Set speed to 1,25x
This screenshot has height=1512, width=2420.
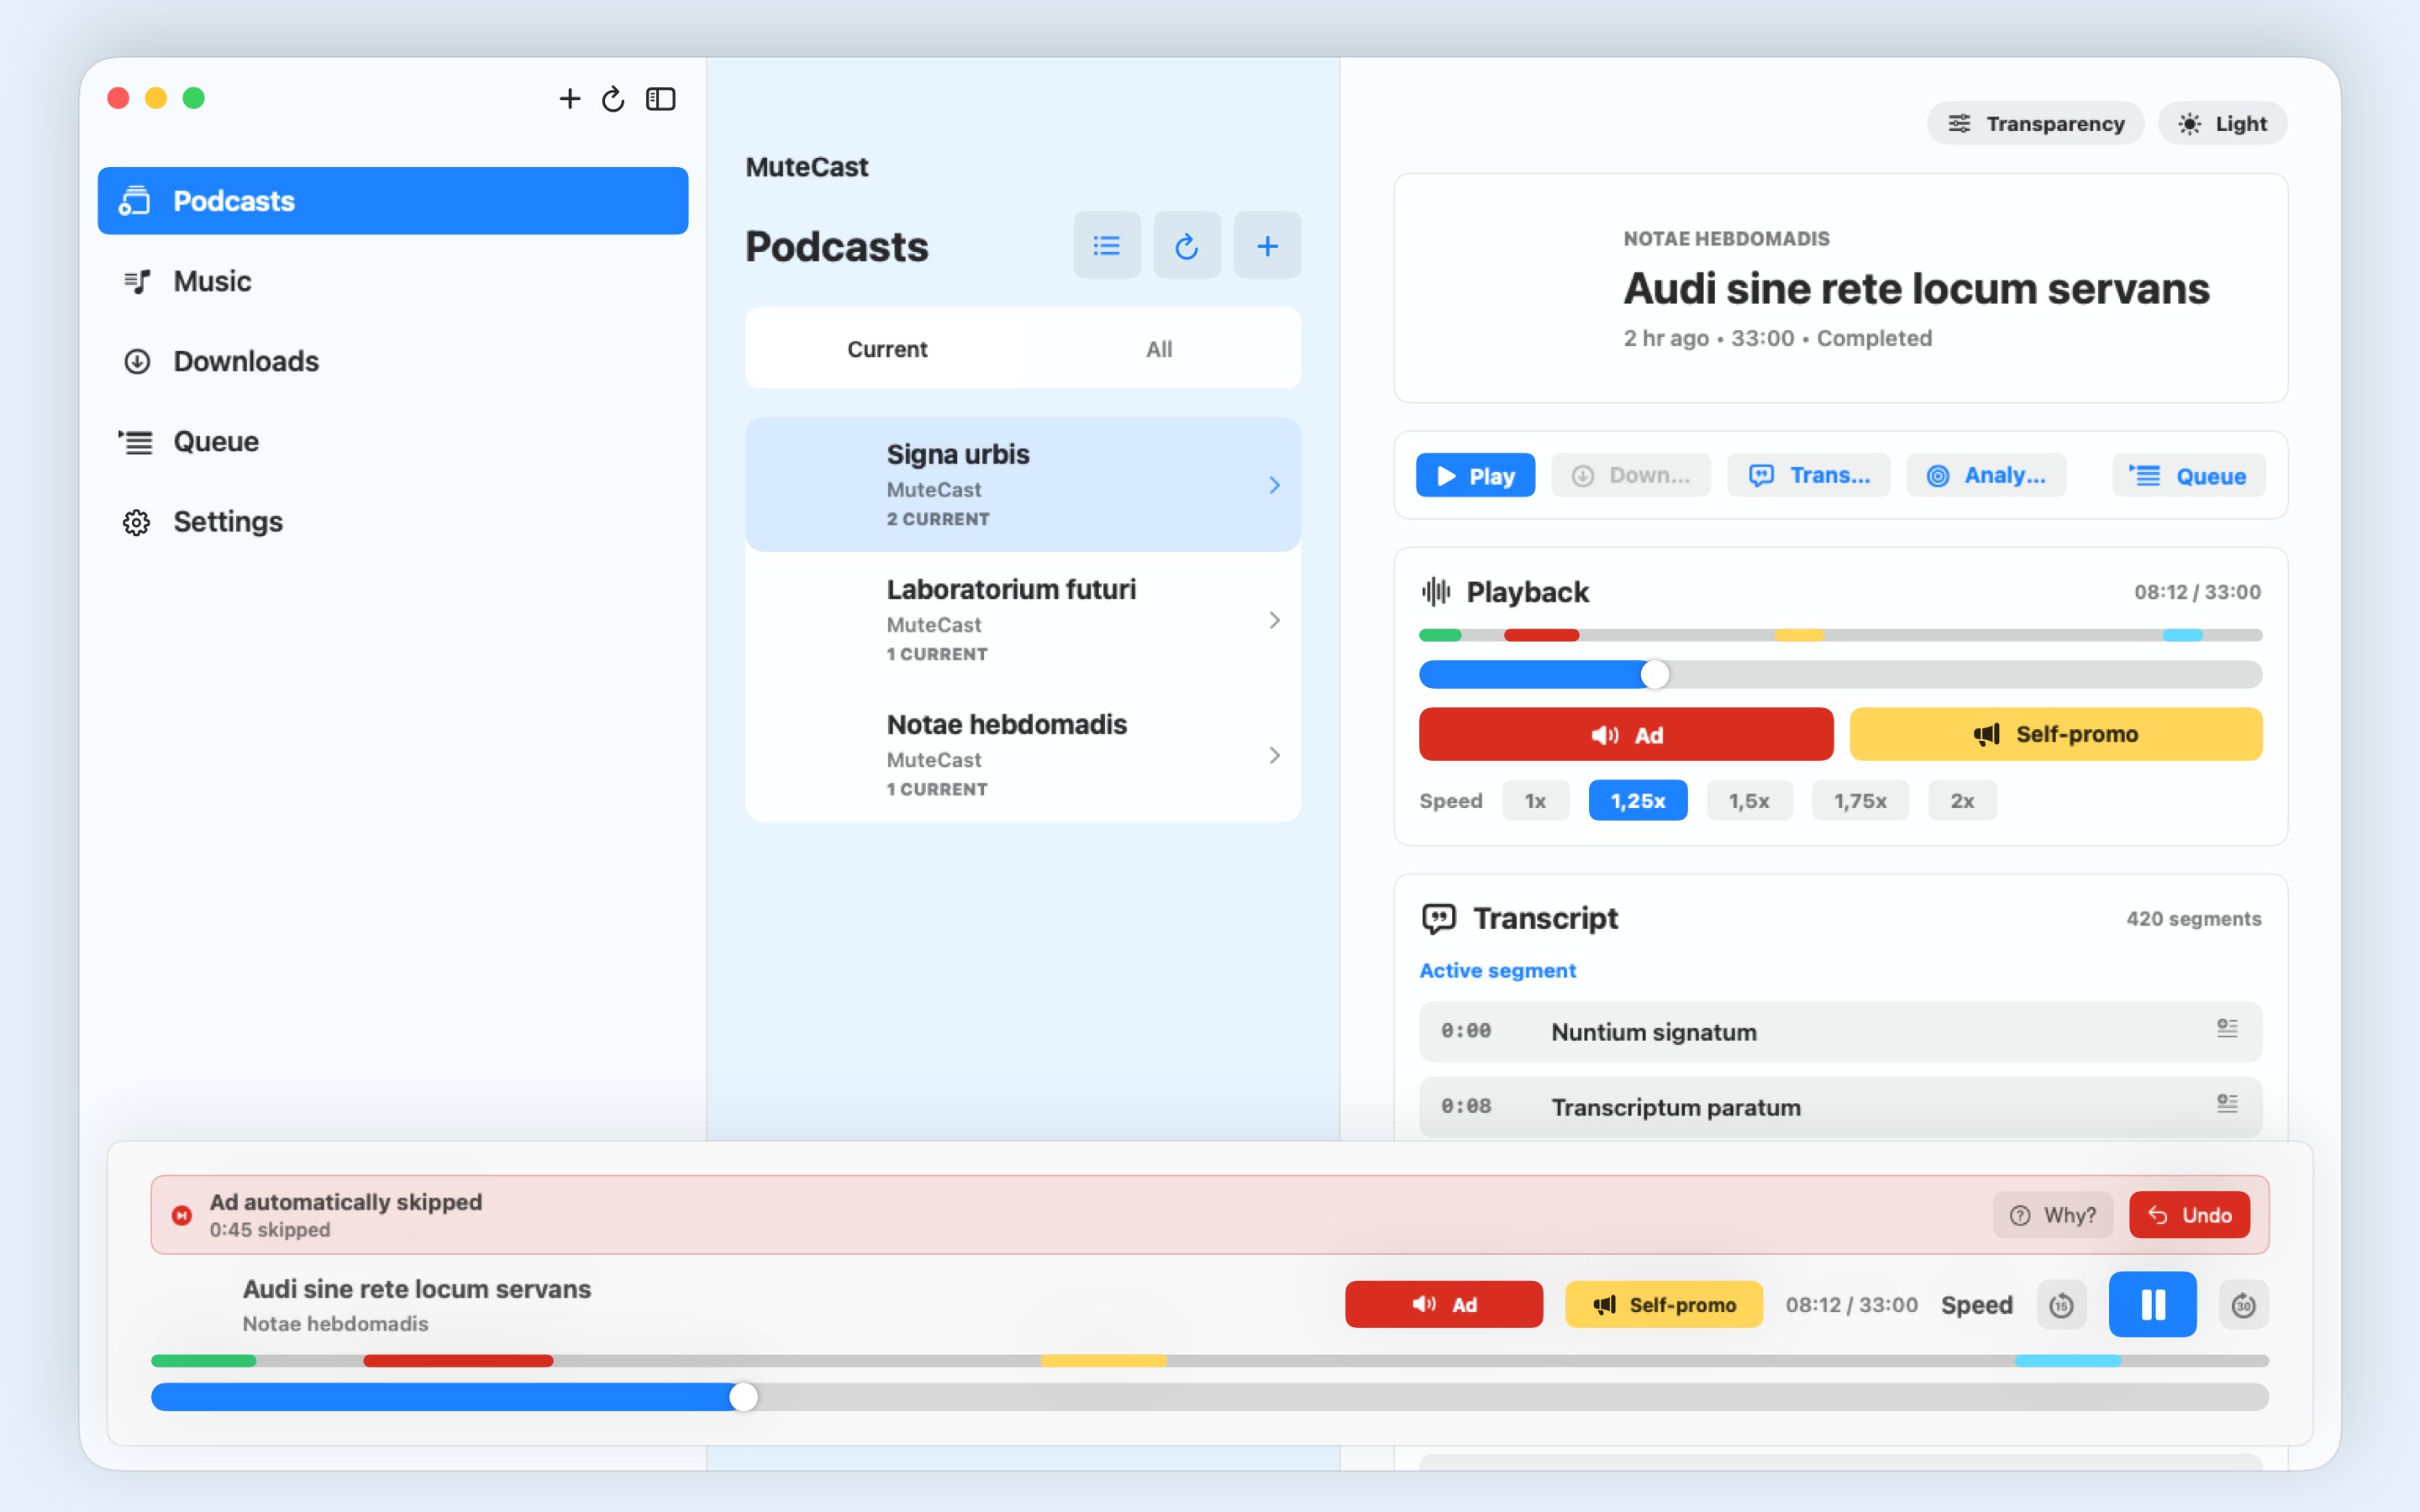tap(1638, 800)
